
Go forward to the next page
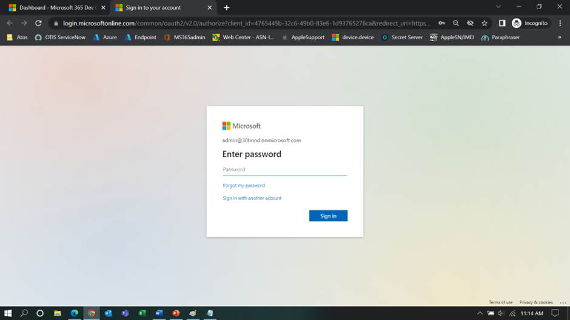point(24,23)
